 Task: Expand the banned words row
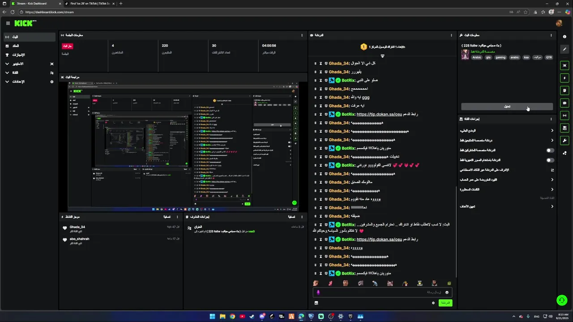click(x=507, y=190)
